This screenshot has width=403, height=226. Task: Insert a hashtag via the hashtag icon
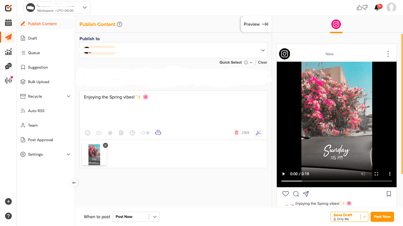[x=110, y=133]
